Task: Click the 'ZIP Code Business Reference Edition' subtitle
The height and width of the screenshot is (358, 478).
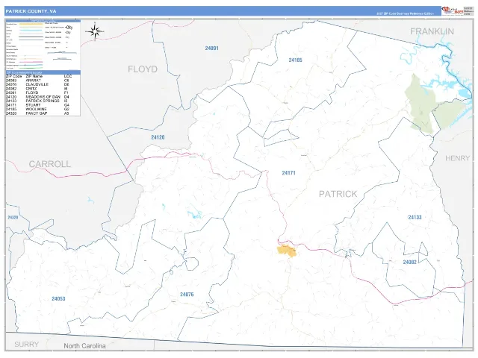Action: [x=405, y=13]
